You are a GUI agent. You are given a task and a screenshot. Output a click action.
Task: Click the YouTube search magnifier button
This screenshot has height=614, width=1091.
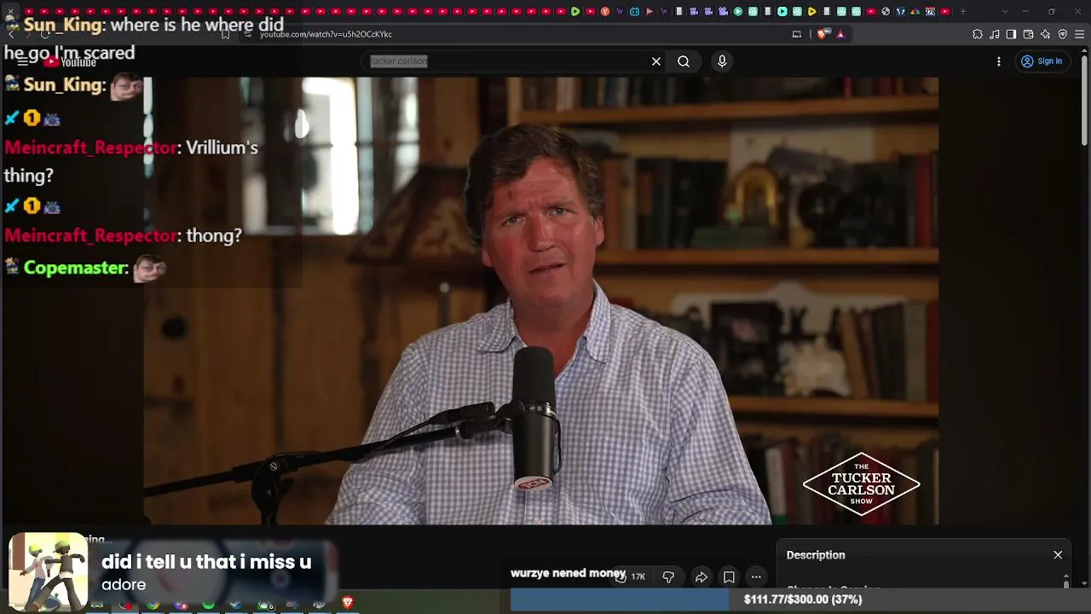click(684, 61)
